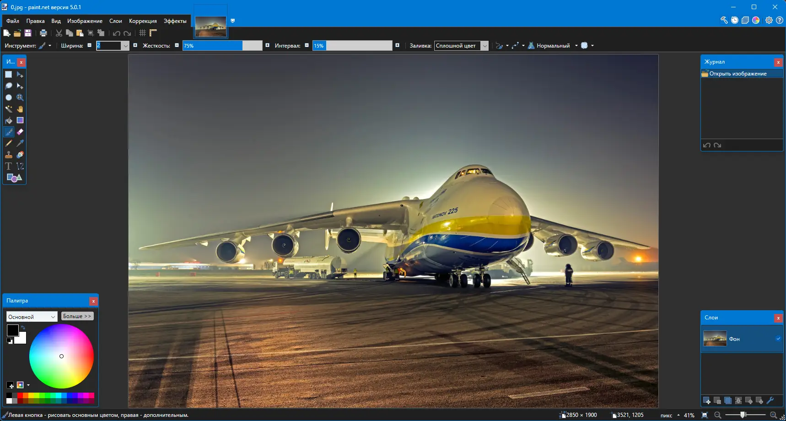Viewport: 786px width, 421px height.
Task: Select the Pencil tool
Action: coord(9,143)
